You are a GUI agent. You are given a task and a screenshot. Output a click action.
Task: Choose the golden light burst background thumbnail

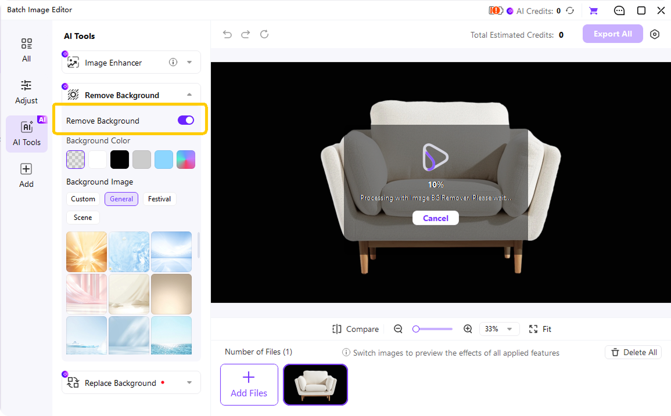[87, 252]
